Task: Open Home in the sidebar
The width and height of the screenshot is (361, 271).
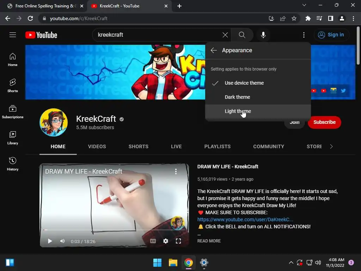Action: click(13, 59)
